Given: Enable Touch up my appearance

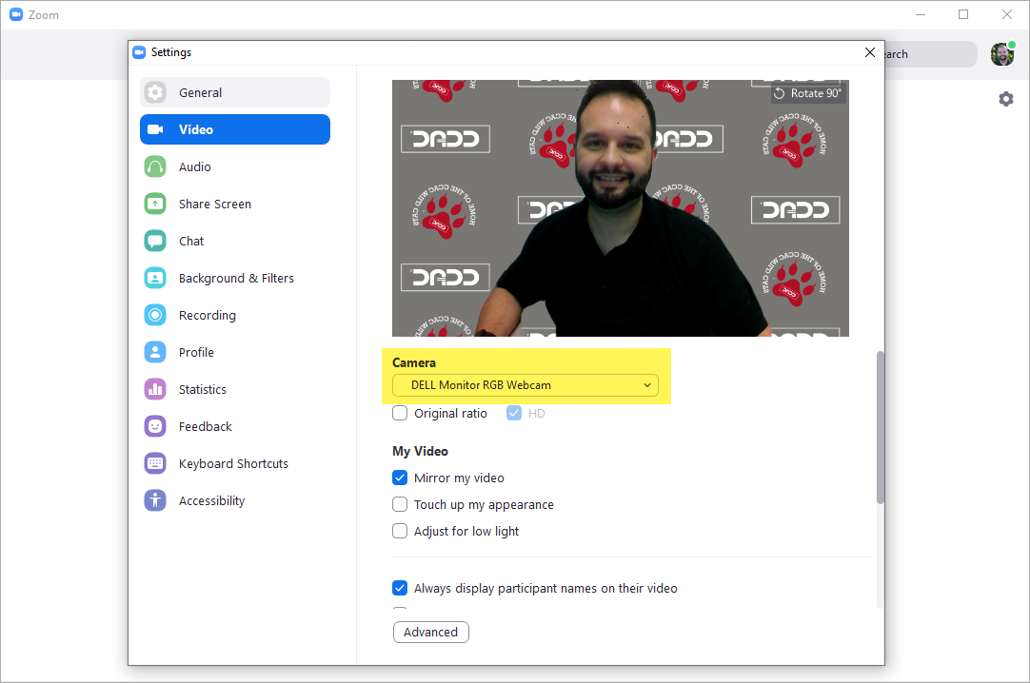Looking at the screenshot, I should coord(400,504).
